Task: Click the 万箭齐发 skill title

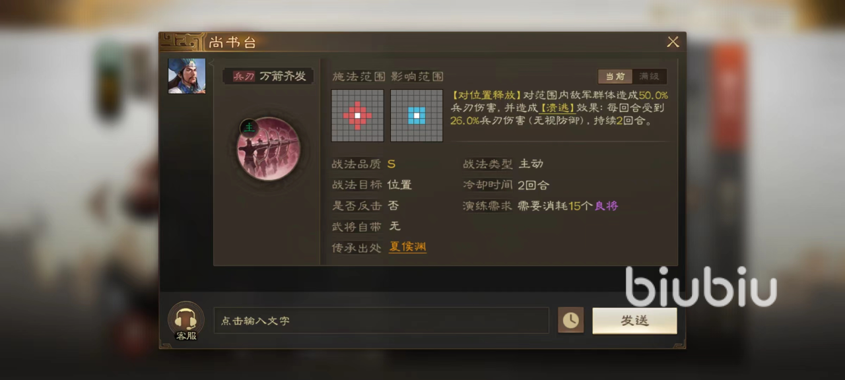Action: click(x=283, y=77)
